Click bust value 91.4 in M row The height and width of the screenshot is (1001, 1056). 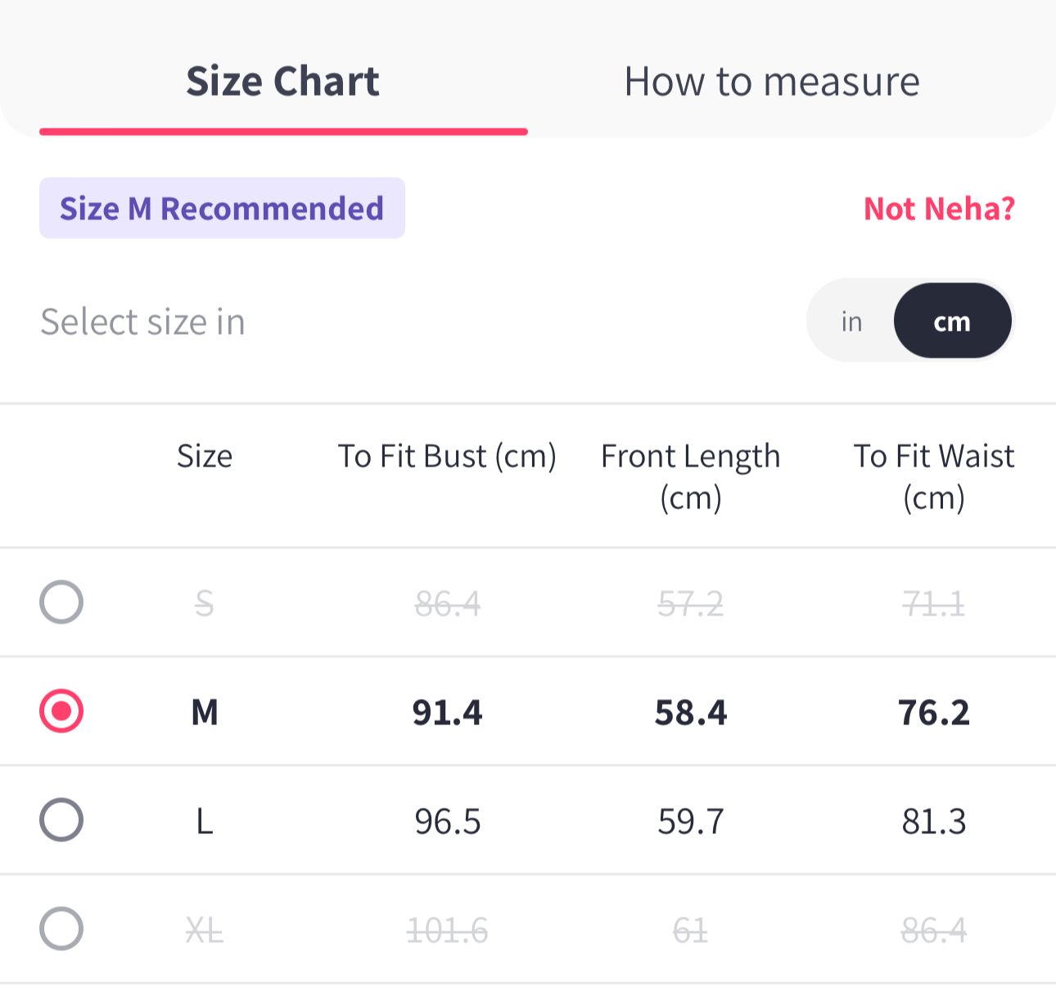tap(447, 712)
